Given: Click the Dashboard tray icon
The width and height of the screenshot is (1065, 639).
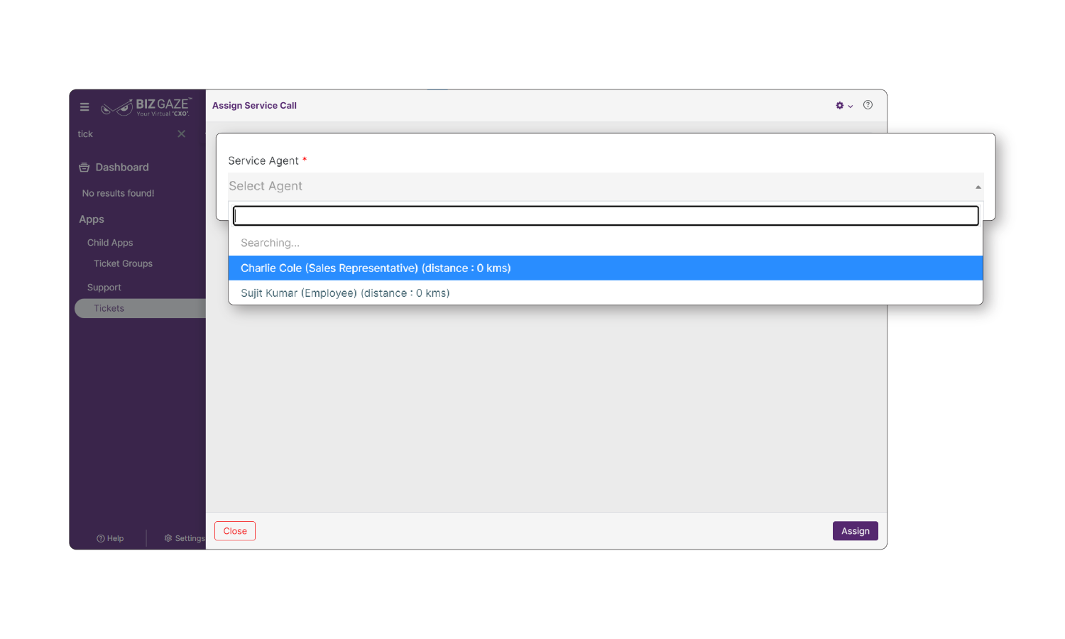Looking at the screenshot, I should tap(84, 168).
